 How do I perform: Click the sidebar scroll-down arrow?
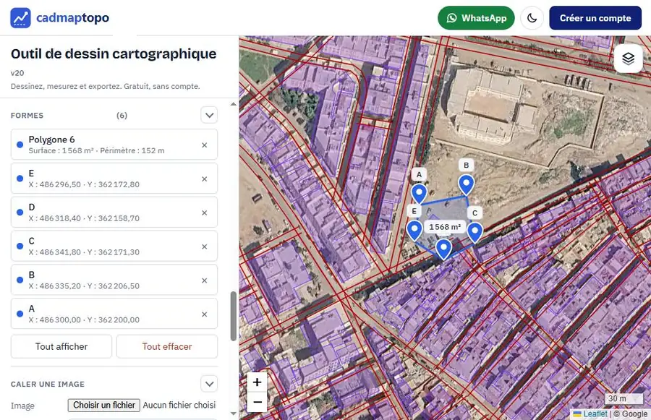coord(234,413)
